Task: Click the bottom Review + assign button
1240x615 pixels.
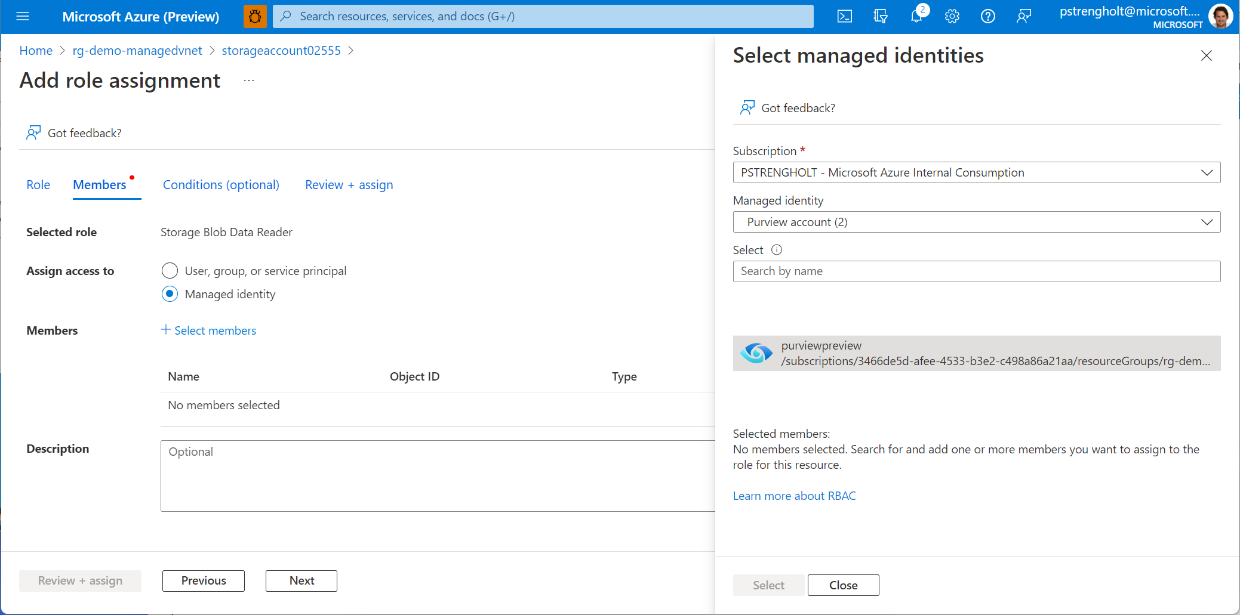Action: tap(80, 581)
